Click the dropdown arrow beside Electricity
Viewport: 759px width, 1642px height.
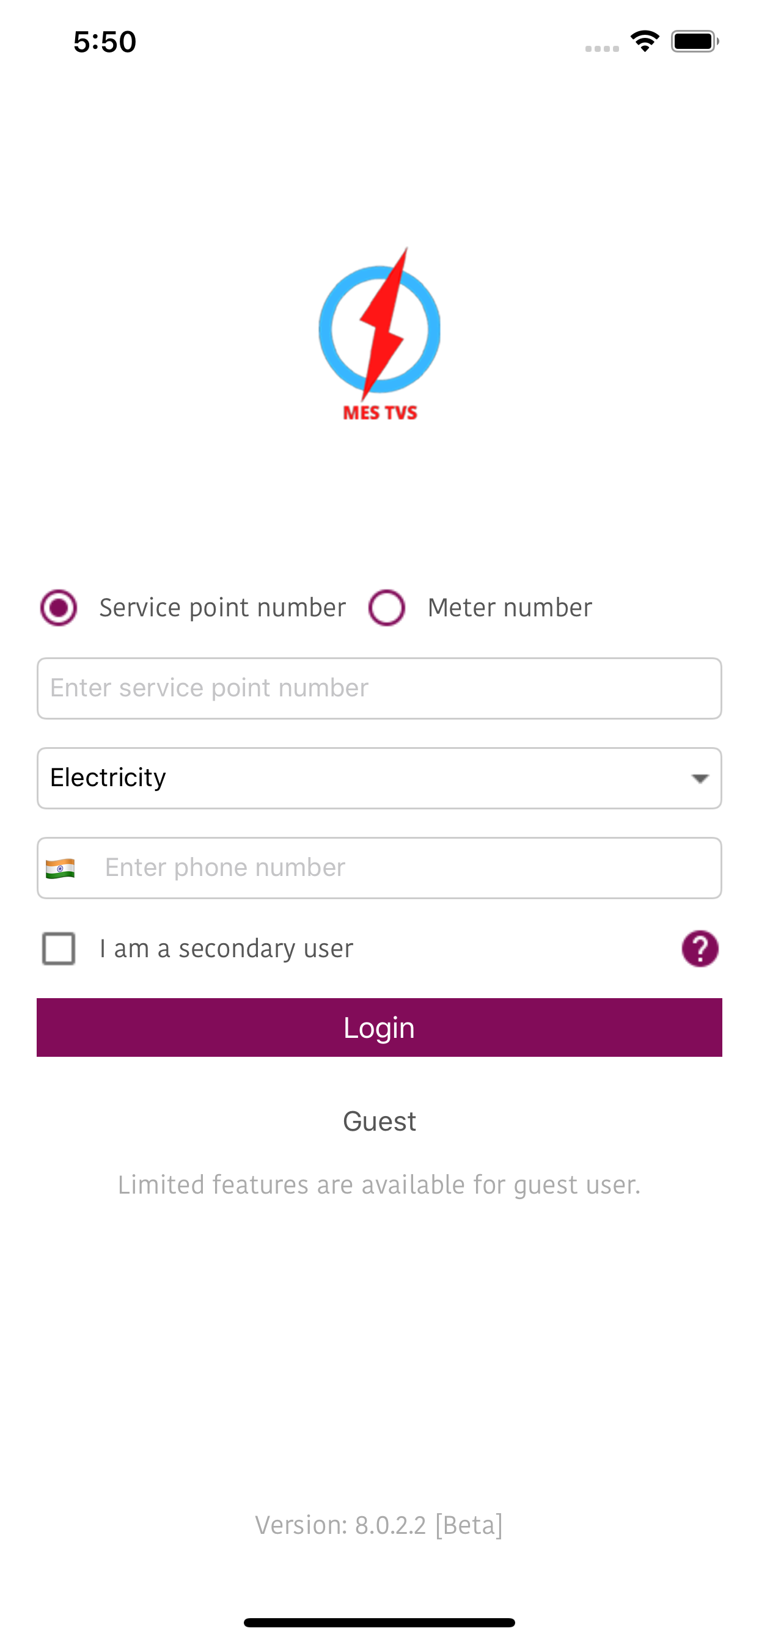pos(700,778)
